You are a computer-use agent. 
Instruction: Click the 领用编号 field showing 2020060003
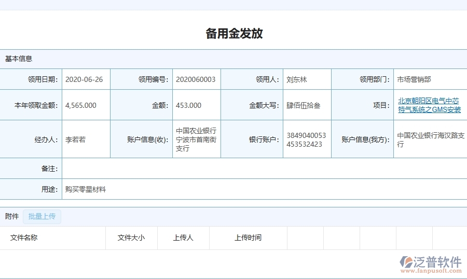click(196, 79)
